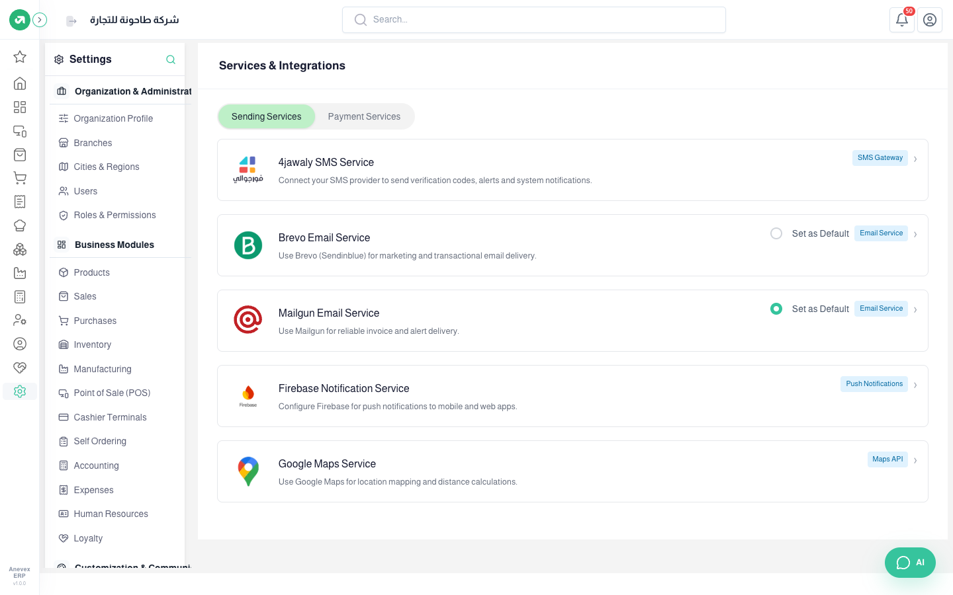The image size is (953, 595).
Task: Open the notifications bell
Action: 902,20
